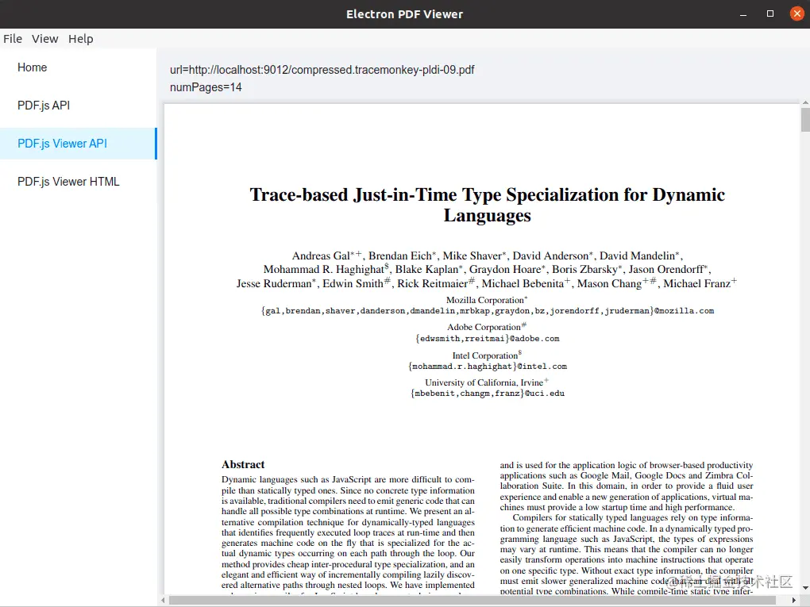Click the numPages=14 text
Viewport: 810px width, 607px height.
point(206,87)
